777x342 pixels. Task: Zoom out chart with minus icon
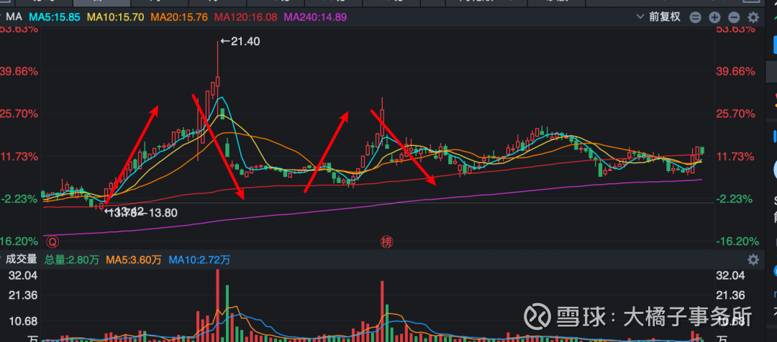(734, 18)
